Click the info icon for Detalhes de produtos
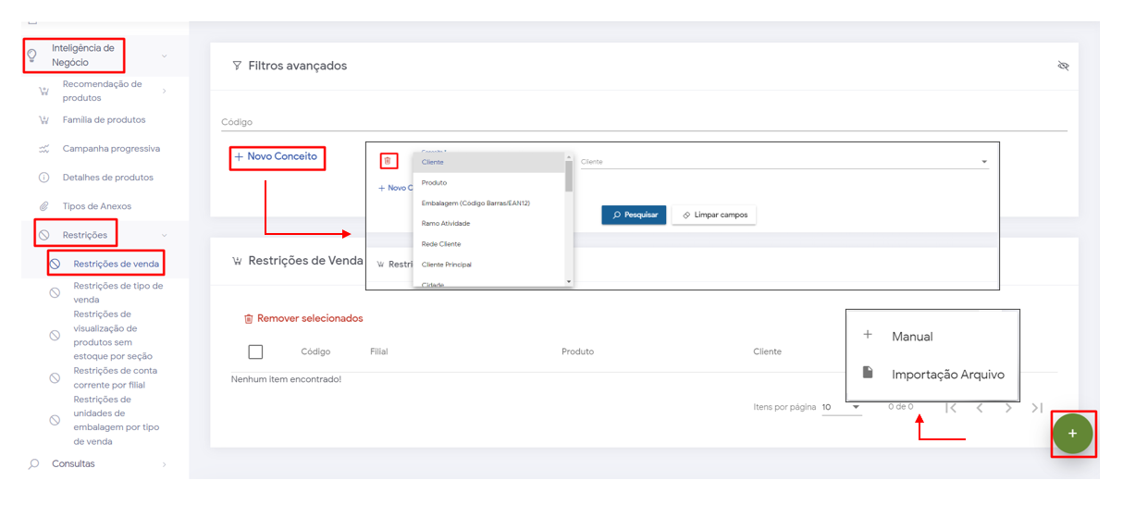 click(43, 178)
